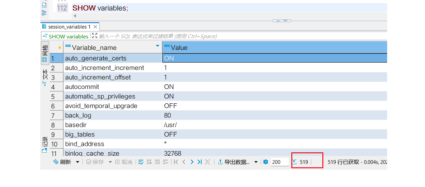The width and height of the screenshot is (425, 187).
Task: Select the back_log variable cell
Action: [113, 115]
